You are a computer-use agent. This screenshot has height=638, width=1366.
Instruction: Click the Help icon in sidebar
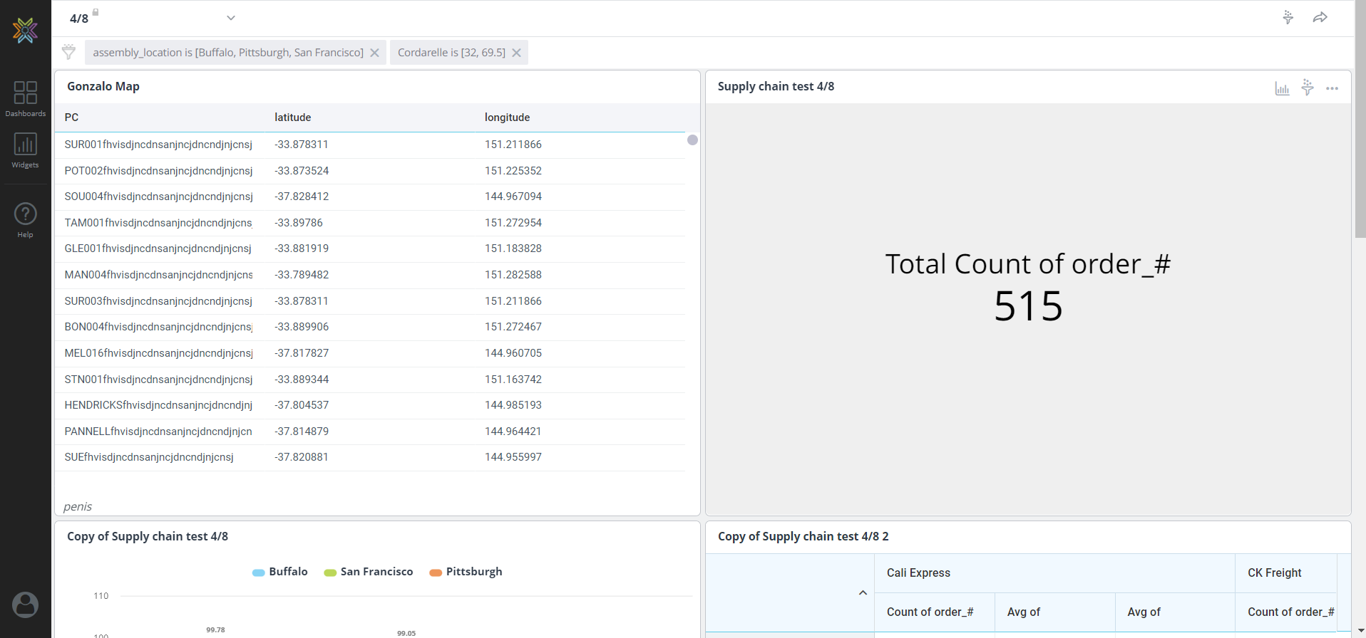tap(25, 219)
